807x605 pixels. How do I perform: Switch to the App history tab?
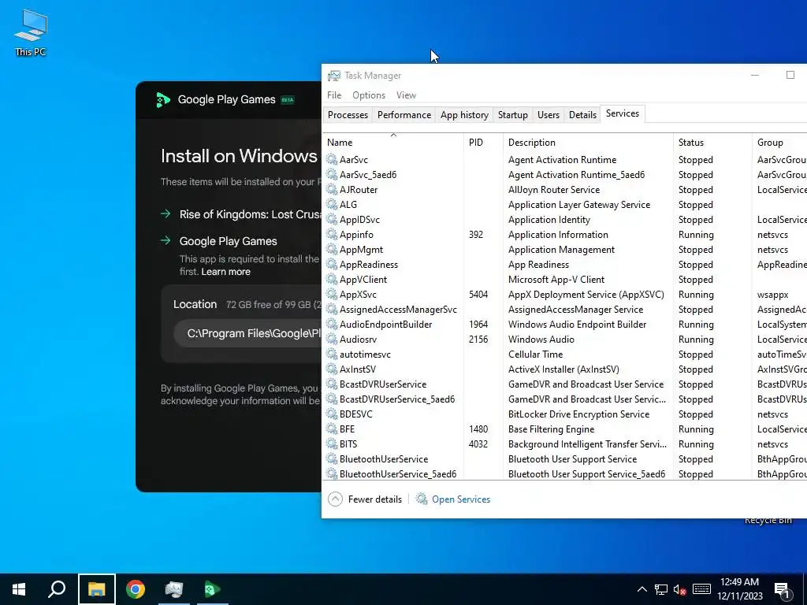click(464, 115)
